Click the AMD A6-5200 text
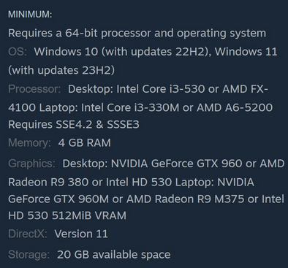288x268 pixels. pyautogui.click(x=235, y=107)
